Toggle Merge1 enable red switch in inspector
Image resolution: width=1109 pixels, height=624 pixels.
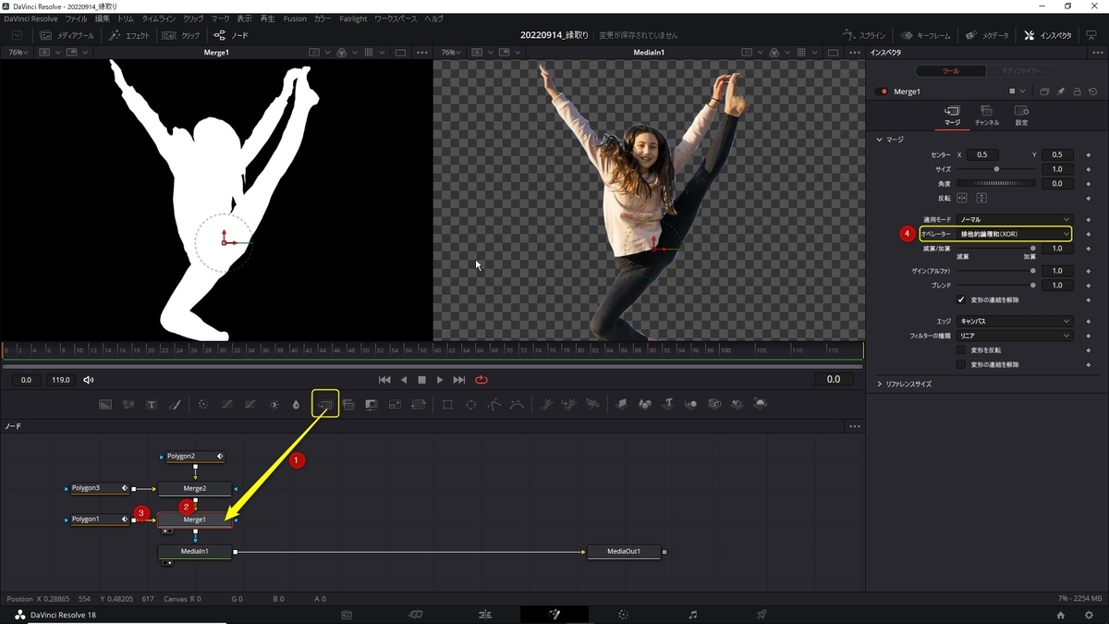click(882, 92)
